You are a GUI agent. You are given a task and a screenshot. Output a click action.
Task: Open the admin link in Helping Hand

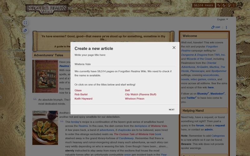click(x=208, y=129)
